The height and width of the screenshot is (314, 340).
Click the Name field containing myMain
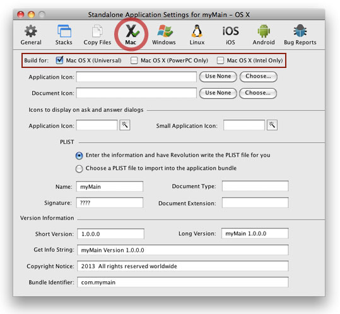110,186
